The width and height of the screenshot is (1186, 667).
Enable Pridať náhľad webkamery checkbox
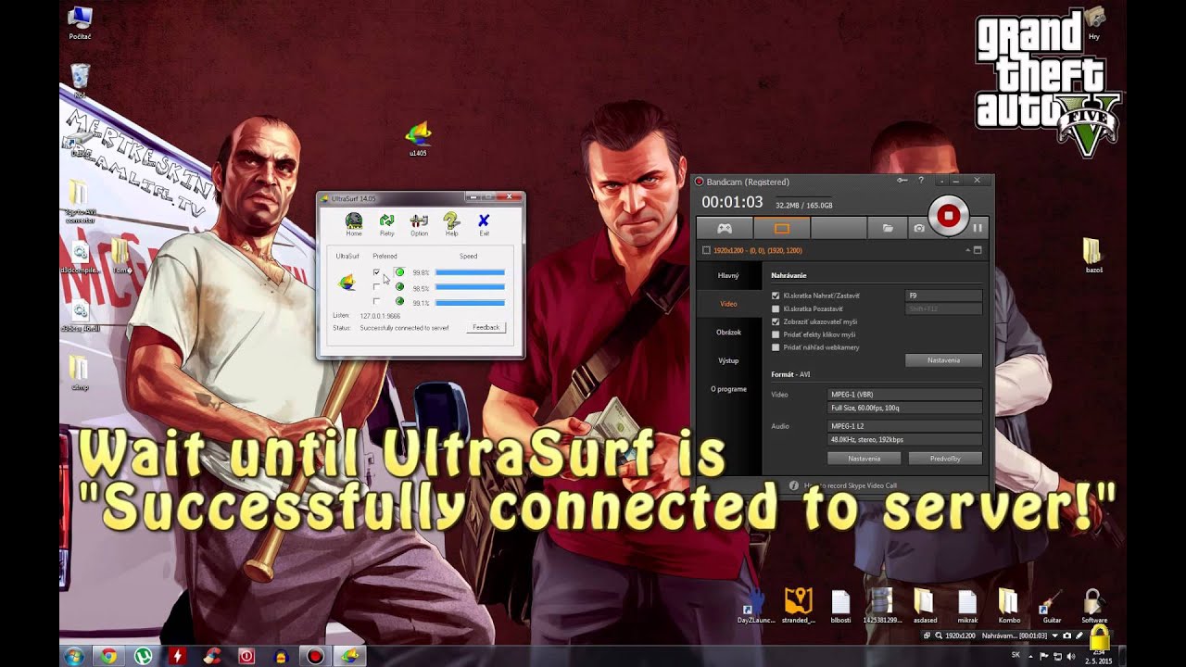pyautogui.click(x=776, y=347)
